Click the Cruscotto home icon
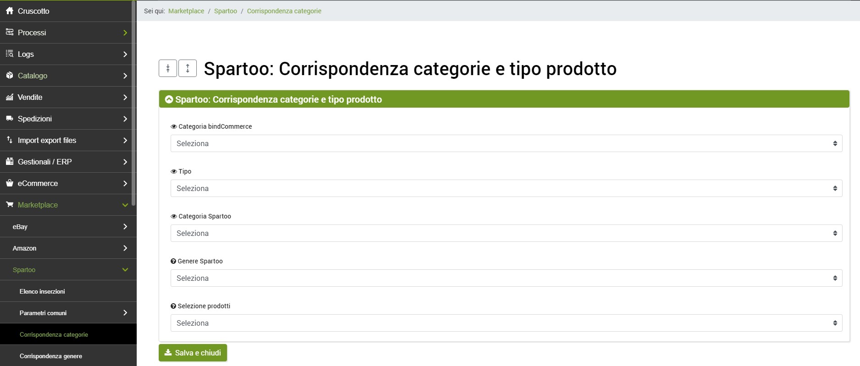860x366 pixels. [10, 11]
